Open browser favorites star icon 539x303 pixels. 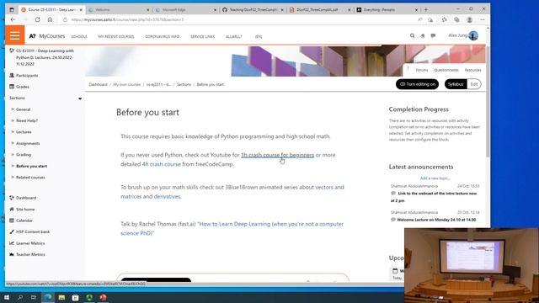tap(444, 19)
